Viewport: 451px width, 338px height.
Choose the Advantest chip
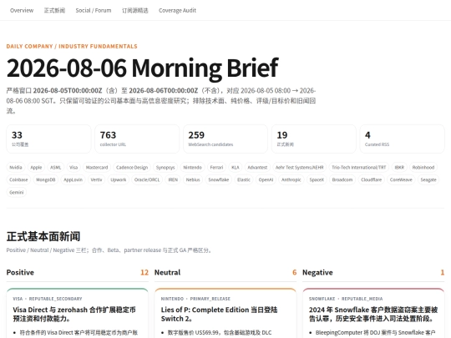pyautogui.click(x=257, y=167)
